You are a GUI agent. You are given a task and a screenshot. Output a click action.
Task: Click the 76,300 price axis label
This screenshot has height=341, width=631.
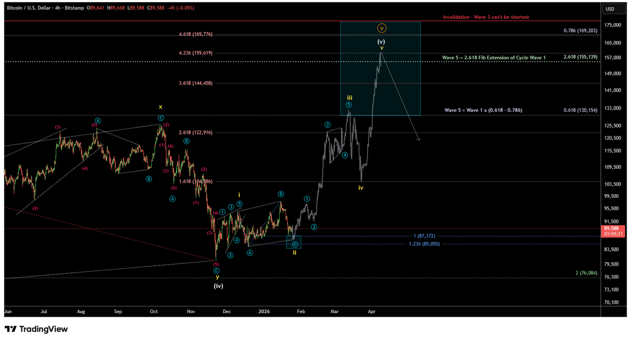point(612,277)
